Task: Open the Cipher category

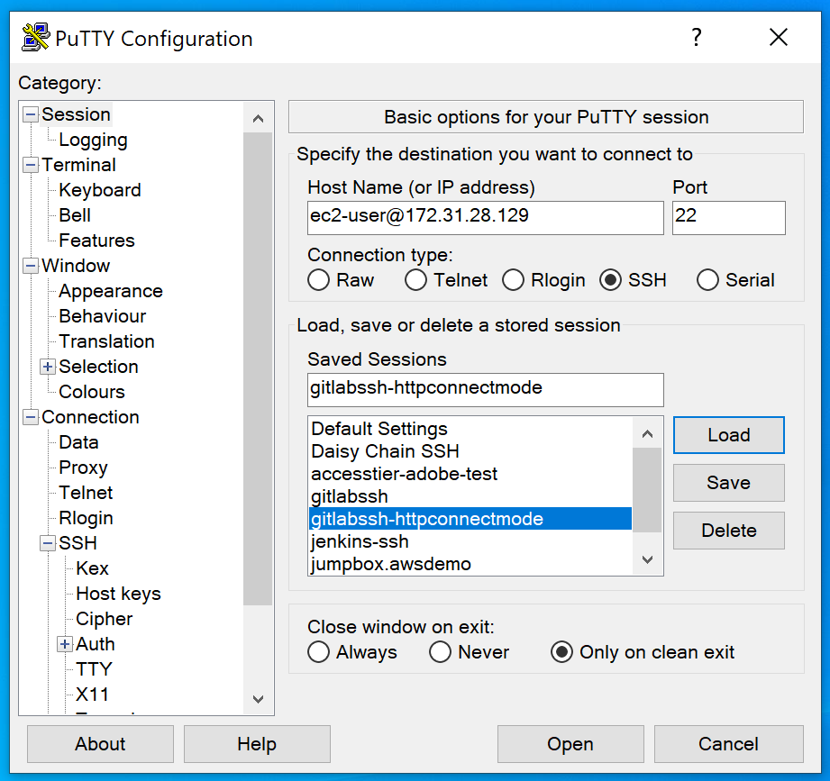Action: [x=105, y=619]
